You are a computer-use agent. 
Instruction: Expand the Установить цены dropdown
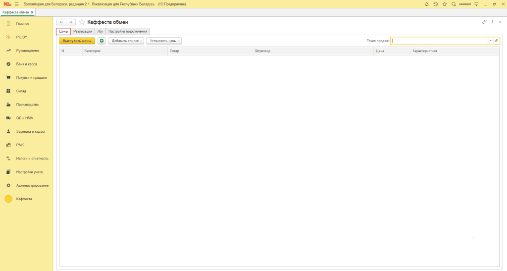(164, 41)
